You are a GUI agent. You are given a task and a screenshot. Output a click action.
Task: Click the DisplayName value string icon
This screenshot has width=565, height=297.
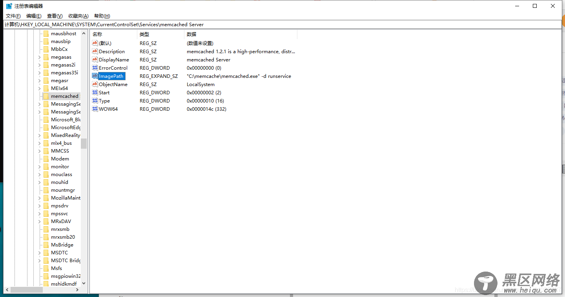pyautogui.click(x=95, y=59)
